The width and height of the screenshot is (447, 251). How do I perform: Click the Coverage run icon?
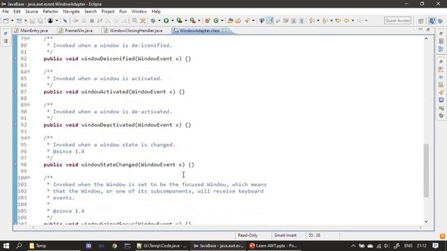pos(179,20)
